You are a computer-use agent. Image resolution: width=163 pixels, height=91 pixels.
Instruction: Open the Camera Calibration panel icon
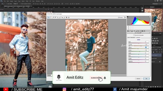coord(142,31)
